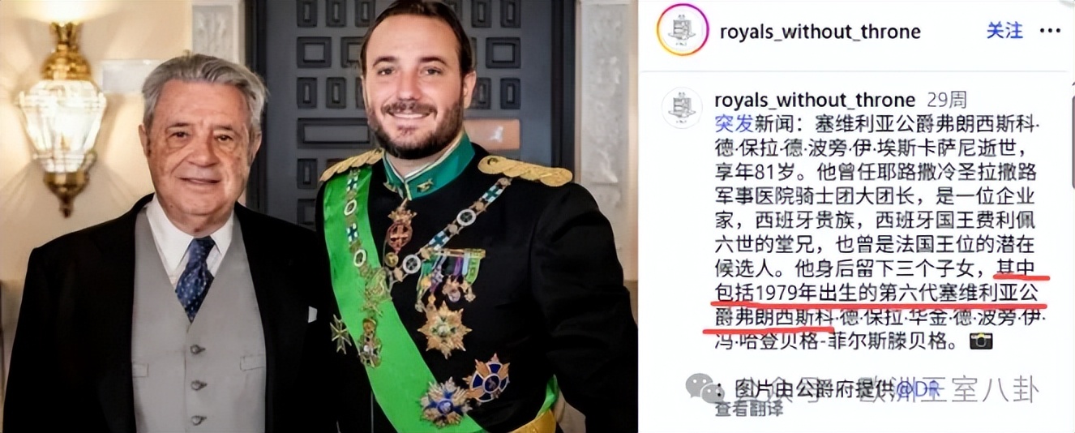
Task: Open the caption author royals_without_throne username
Action: coord(815,101)
